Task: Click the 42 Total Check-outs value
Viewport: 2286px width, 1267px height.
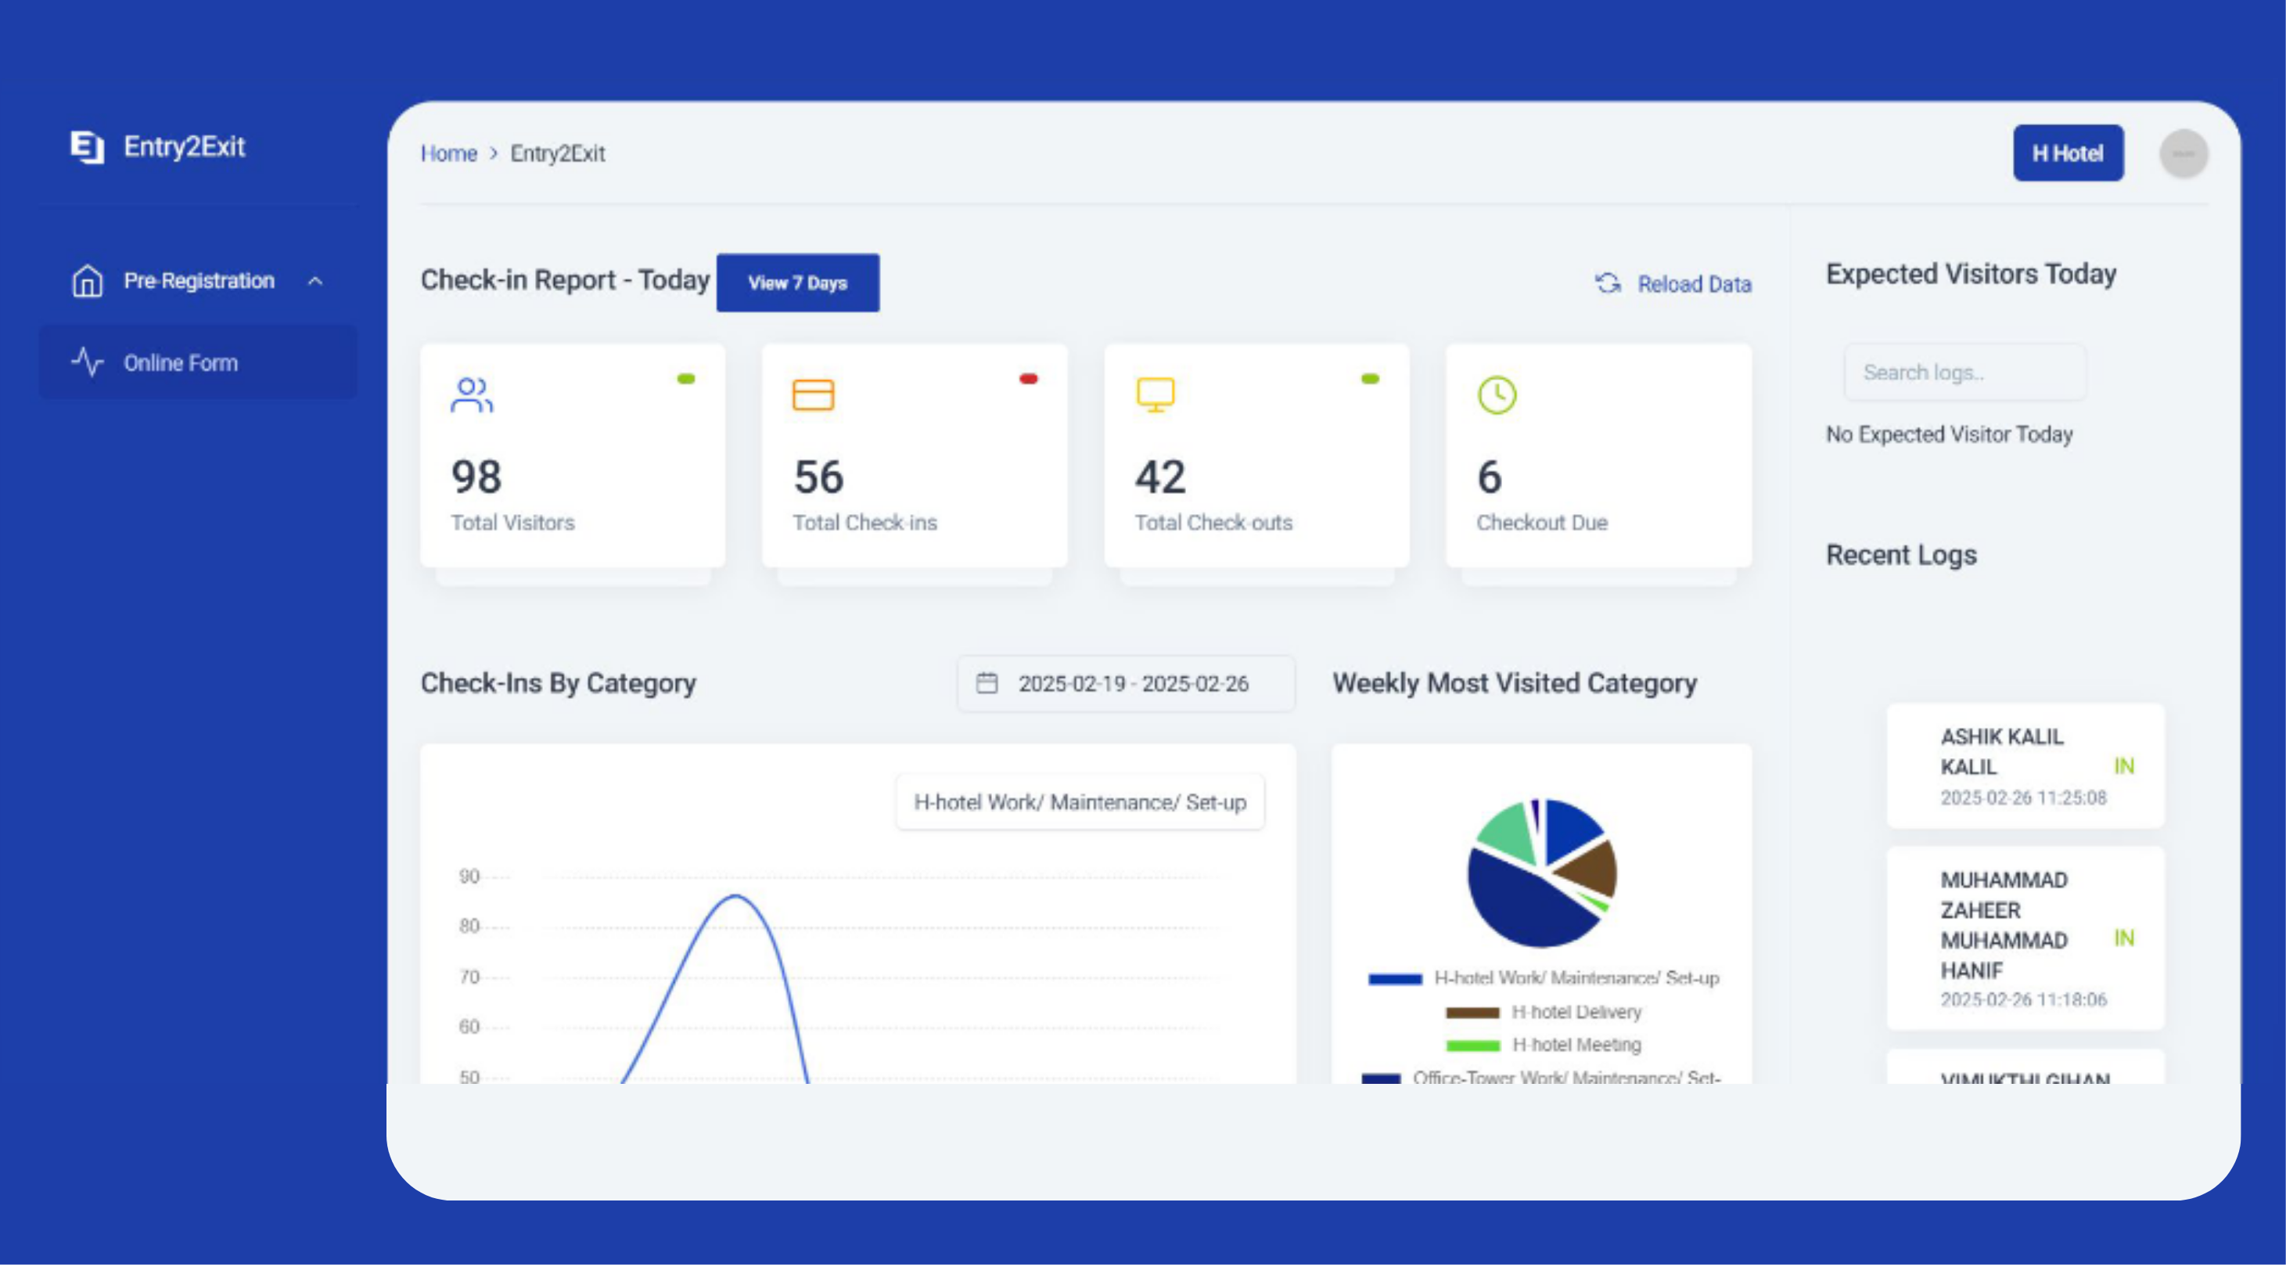Action: click(1160, 477)
